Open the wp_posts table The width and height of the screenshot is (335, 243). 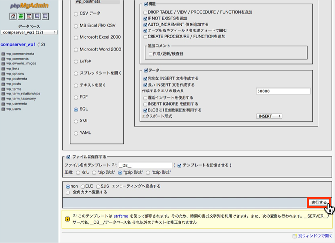pyautogui.click(x=13, y=84)
